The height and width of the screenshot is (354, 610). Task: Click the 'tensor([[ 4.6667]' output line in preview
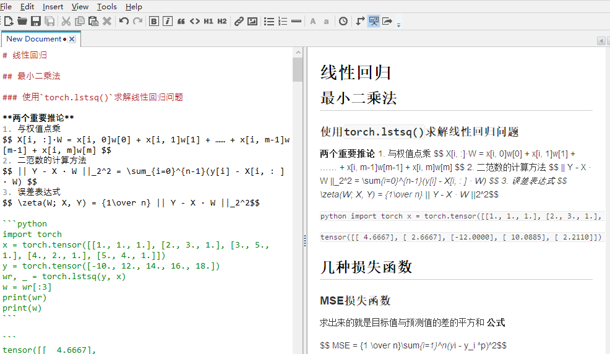click(462, 237)
